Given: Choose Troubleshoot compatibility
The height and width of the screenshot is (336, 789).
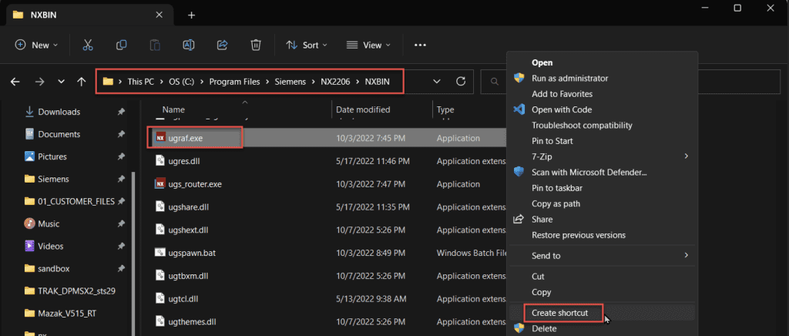Looking at the screenshot, I should tap(582, 126).
